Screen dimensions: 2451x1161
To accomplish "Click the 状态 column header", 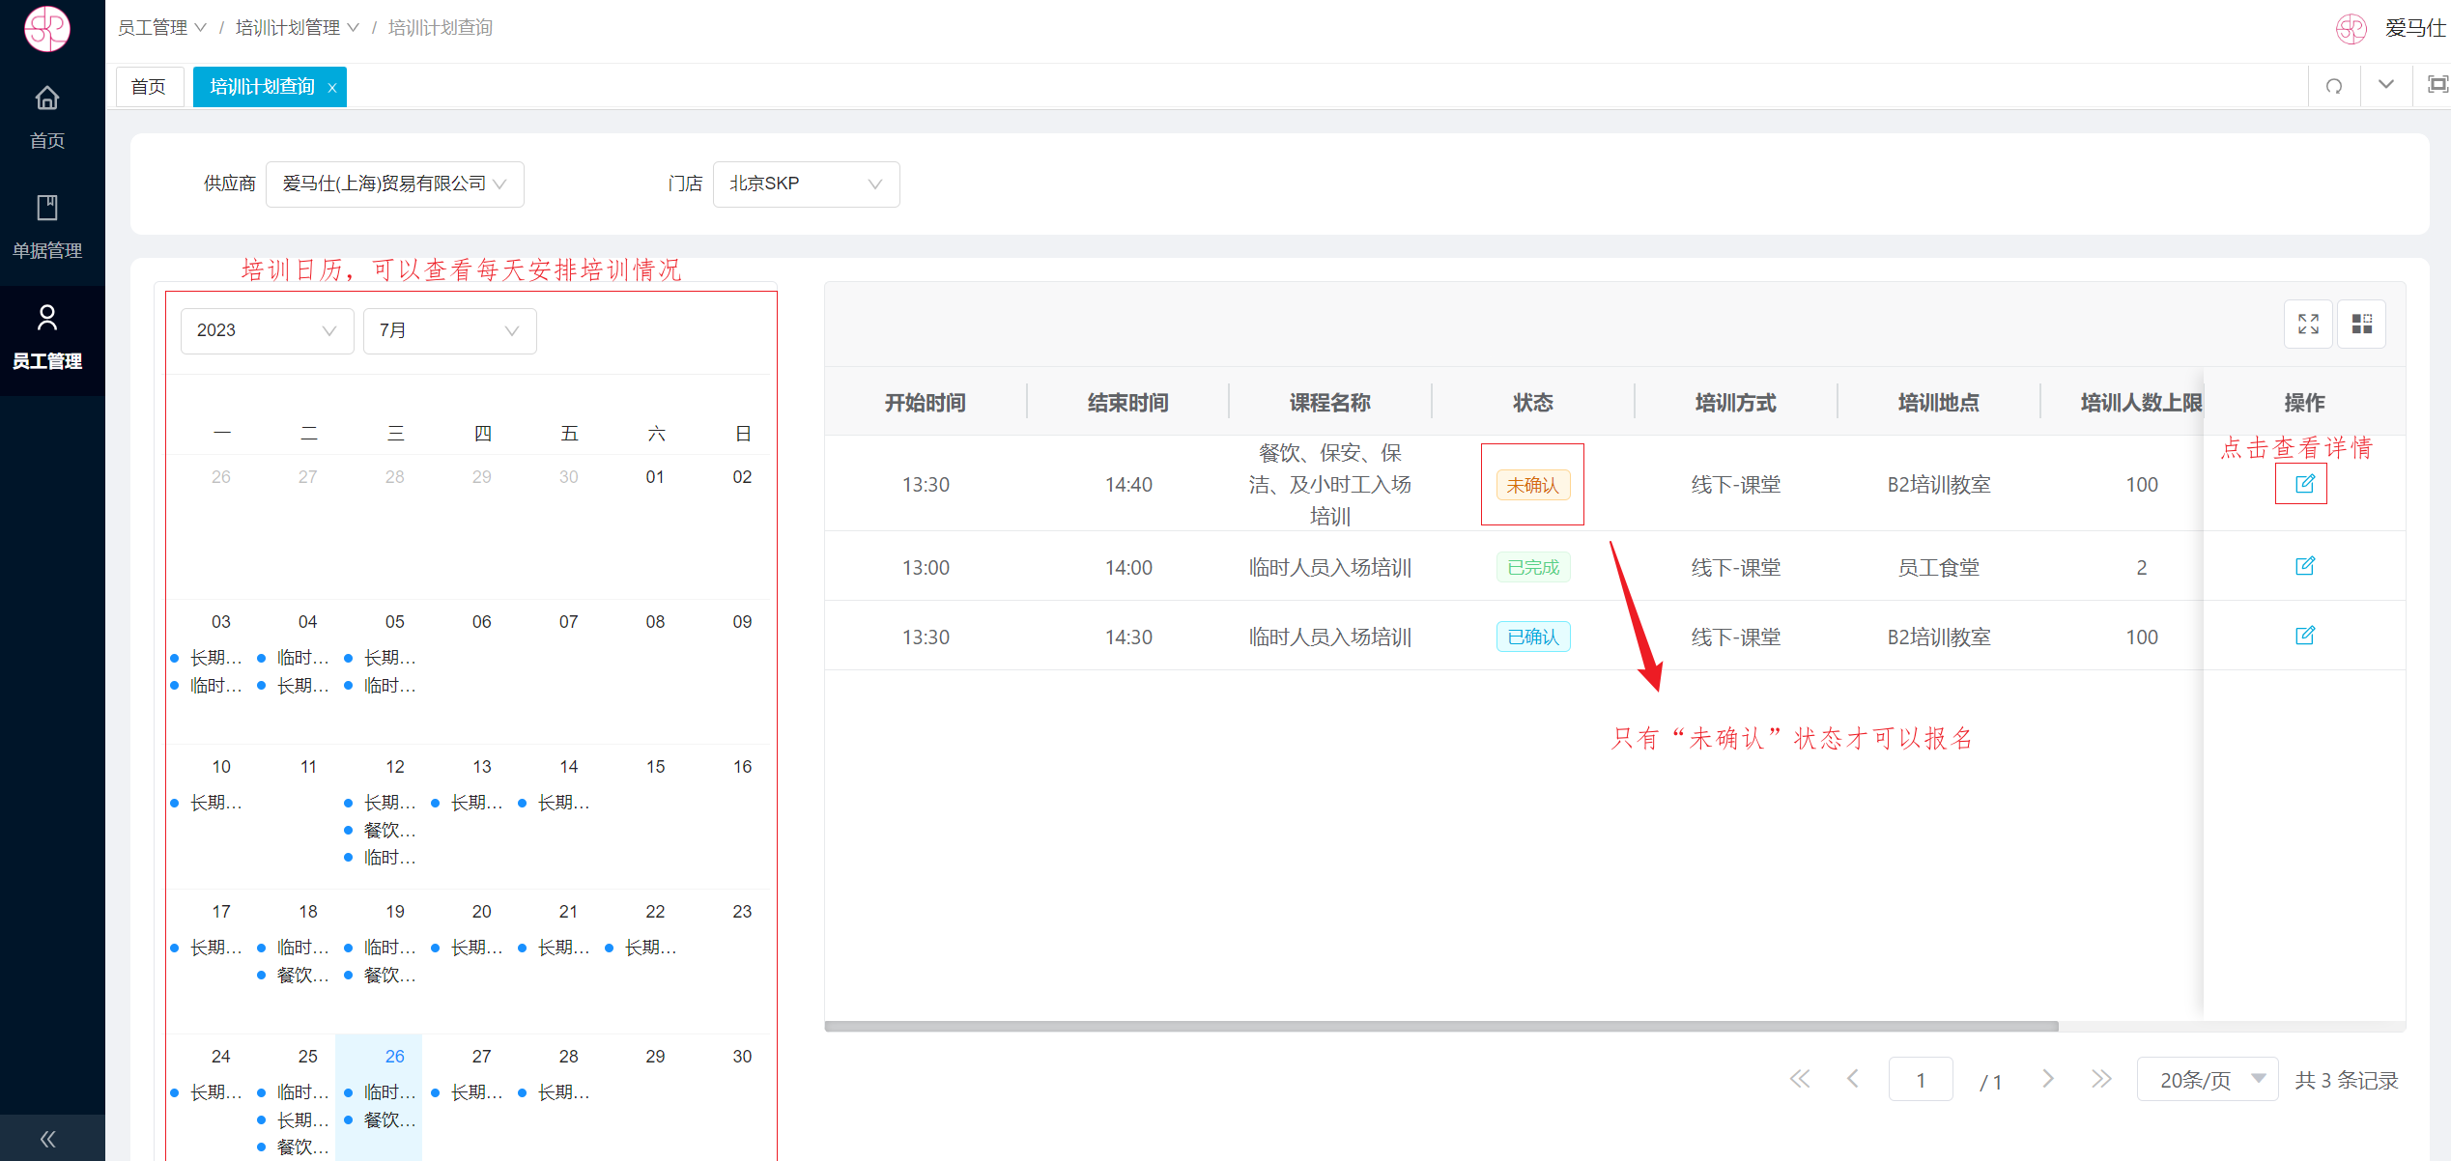I will click(1532, 403).
